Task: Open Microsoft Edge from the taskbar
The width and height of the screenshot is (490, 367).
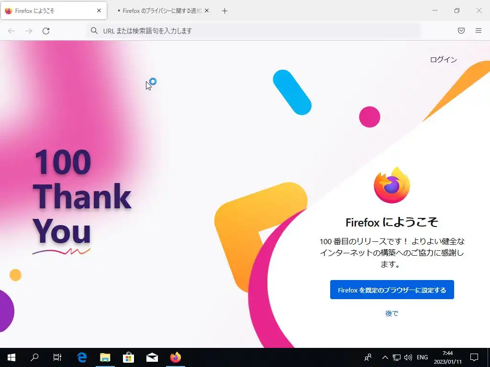Action: (82, 357)
